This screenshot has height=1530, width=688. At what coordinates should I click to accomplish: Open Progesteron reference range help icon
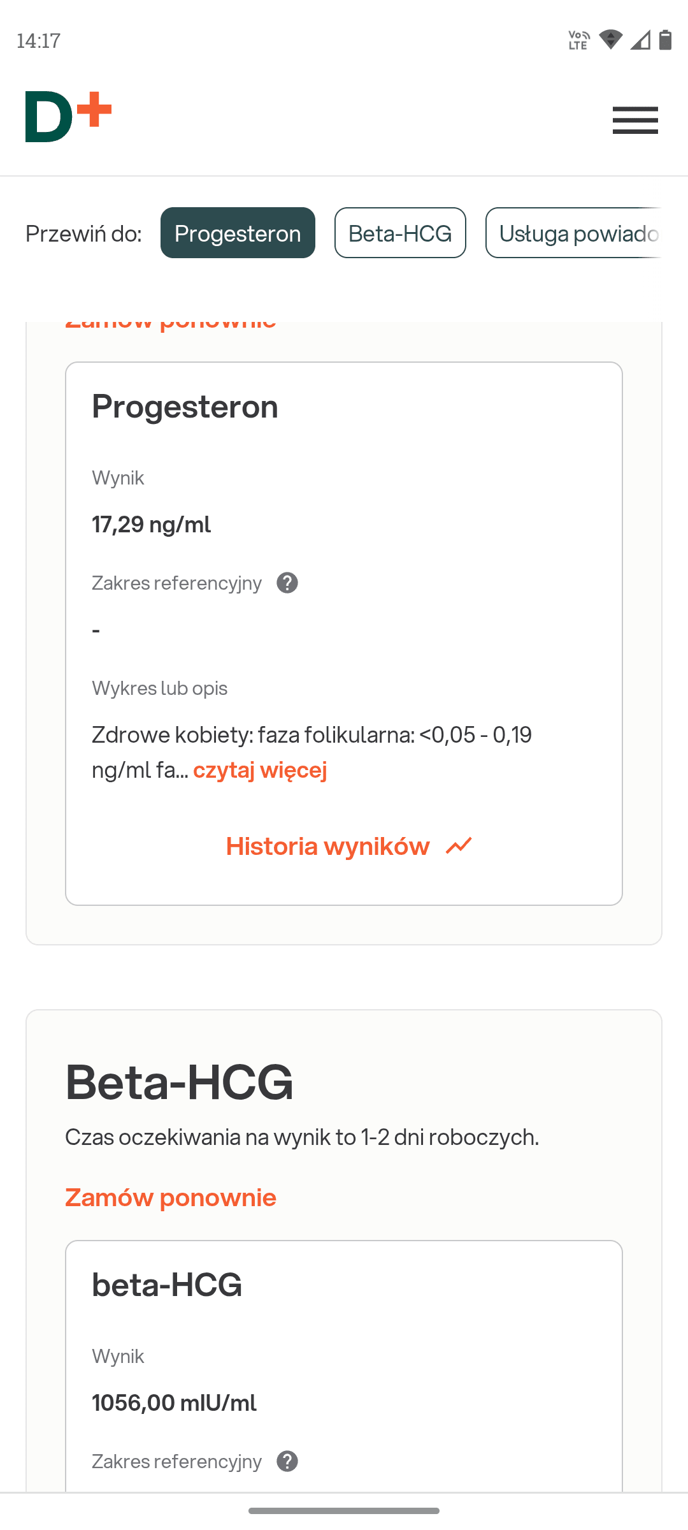click(x=287, y=583)
